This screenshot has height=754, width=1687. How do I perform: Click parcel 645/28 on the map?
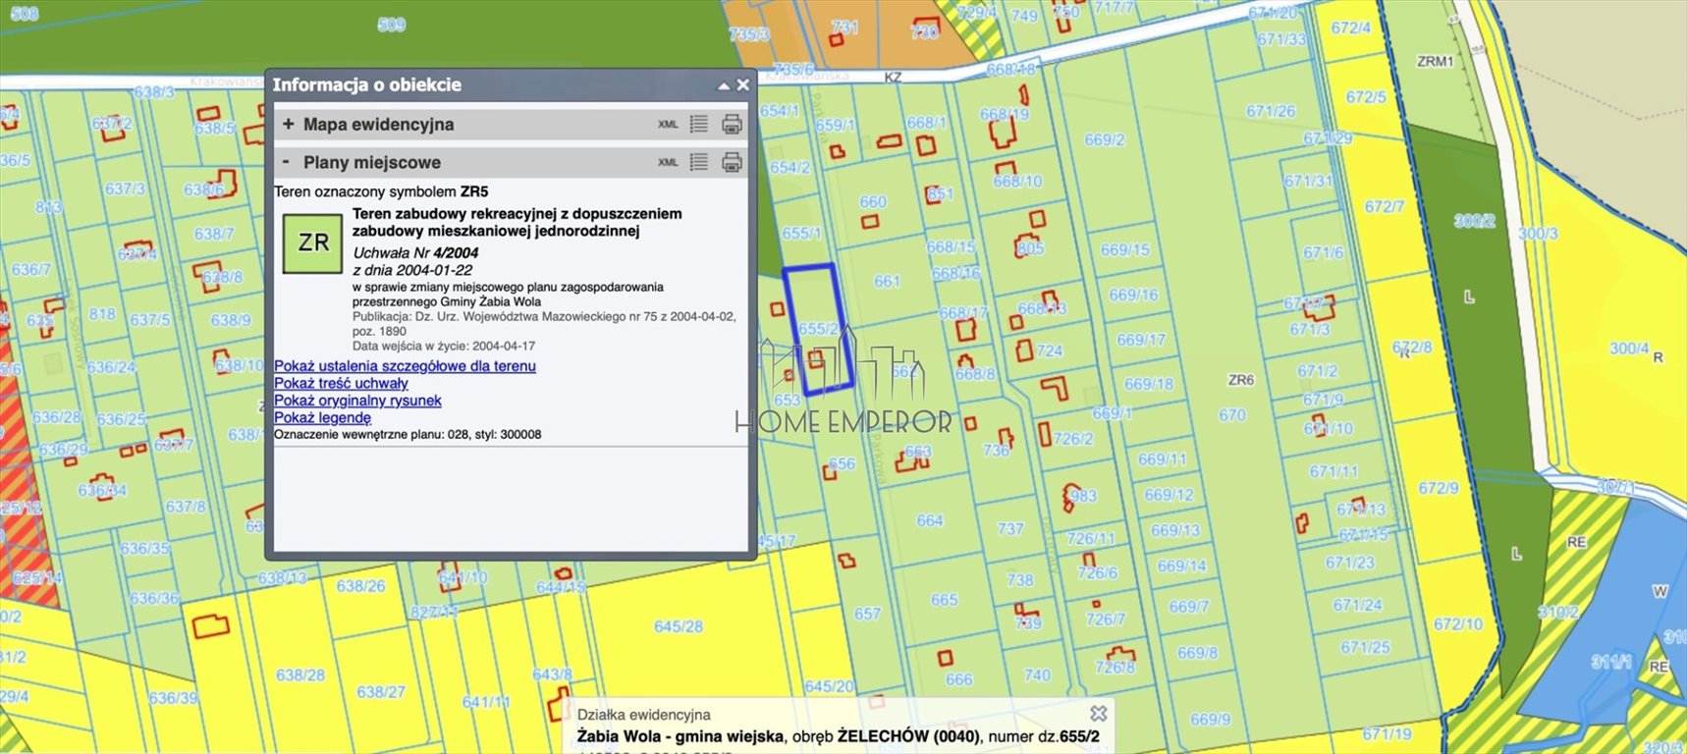click(678, 626)
